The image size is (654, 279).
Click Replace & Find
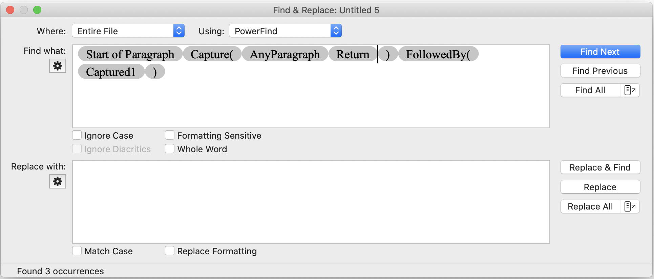tap(600, 167)
